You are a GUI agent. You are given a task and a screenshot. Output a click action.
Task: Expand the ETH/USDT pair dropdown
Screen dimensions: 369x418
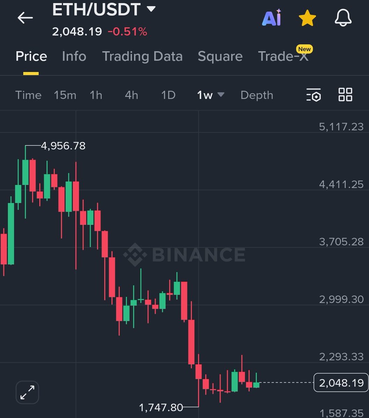[x=151, y=9]
